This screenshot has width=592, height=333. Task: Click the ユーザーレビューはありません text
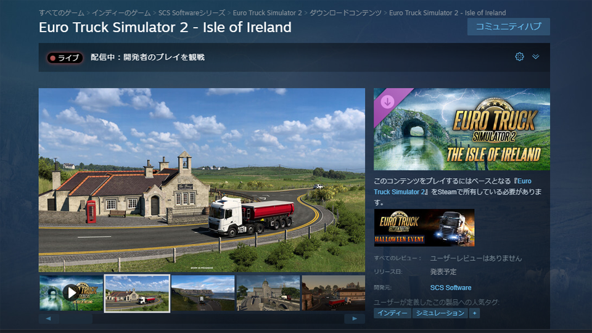tap(475, 258)
